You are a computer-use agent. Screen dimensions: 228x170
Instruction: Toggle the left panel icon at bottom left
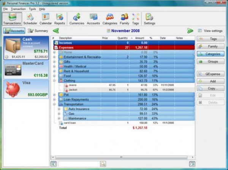(x=54, y=164)
